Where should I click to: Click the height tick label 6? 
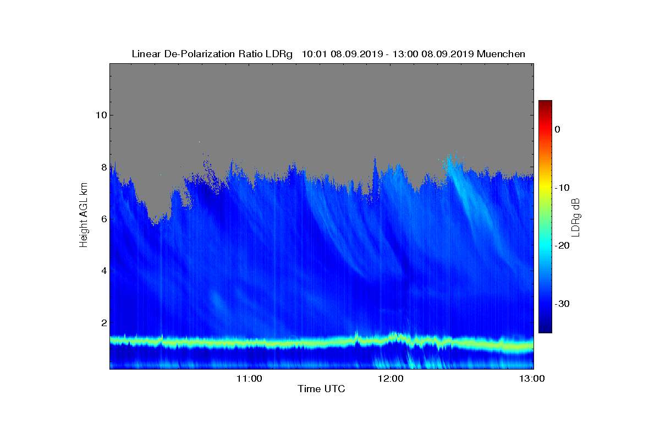[103, 219]
